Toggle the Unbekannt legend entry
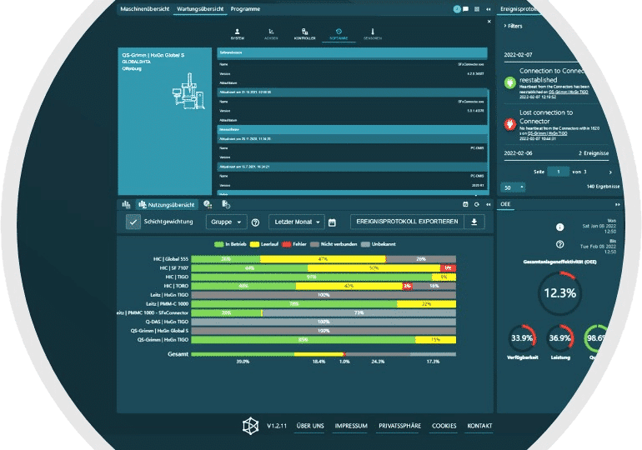 coord(378,244)
